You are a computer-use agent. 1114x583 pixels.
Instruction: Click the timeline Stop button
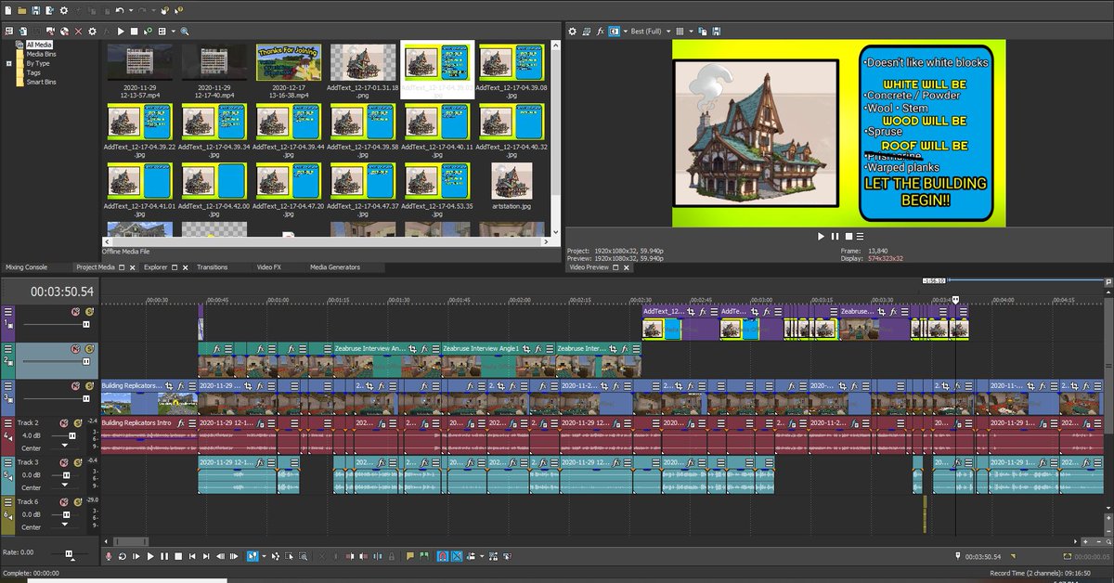(178, 556)
